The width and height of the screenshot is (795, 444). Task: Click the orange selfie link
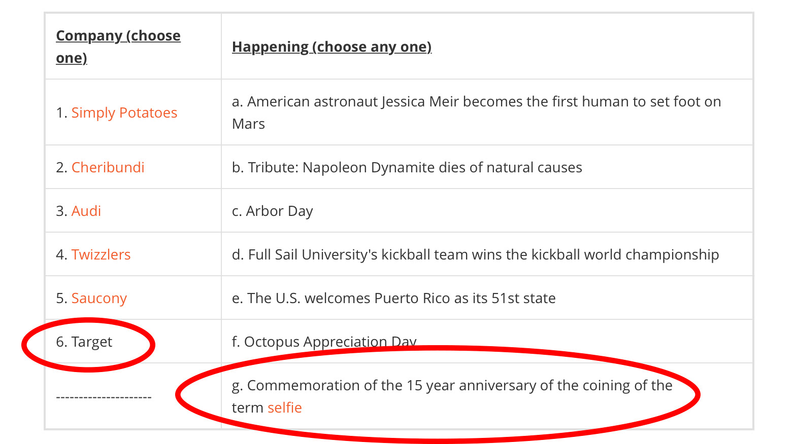(x=285, y=408)
